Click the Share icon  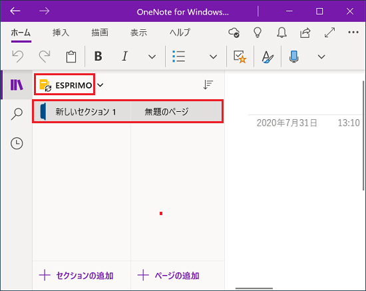(x=305, y=33)
